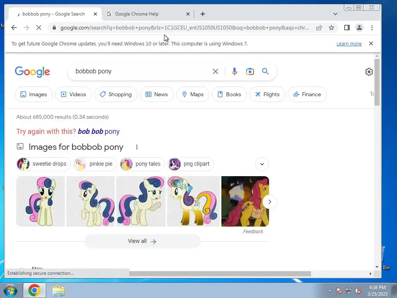
Task: Select the pinkie pie chip
Action: tap(95, 164)
